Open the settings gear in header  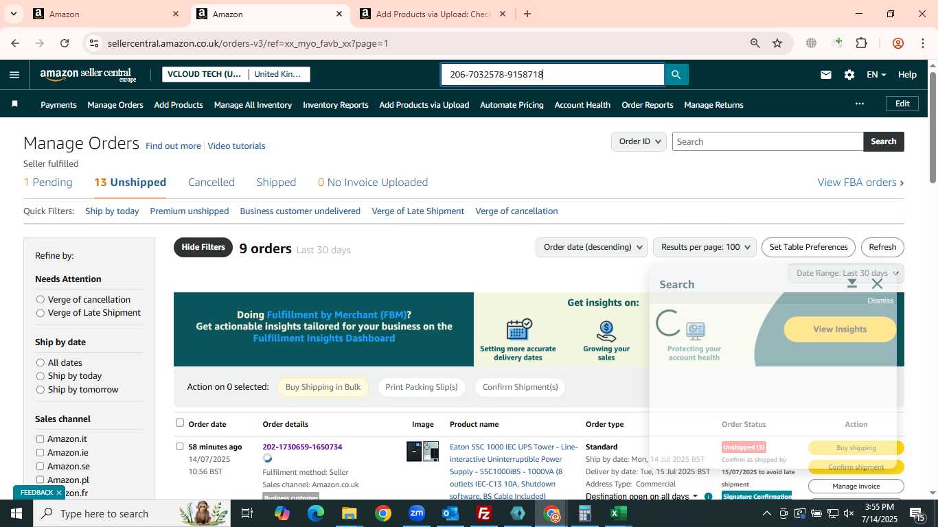849,75
